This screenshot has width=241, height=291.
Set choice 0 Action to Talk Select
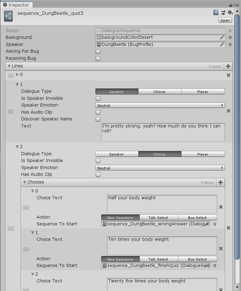[x=159, y=217]
